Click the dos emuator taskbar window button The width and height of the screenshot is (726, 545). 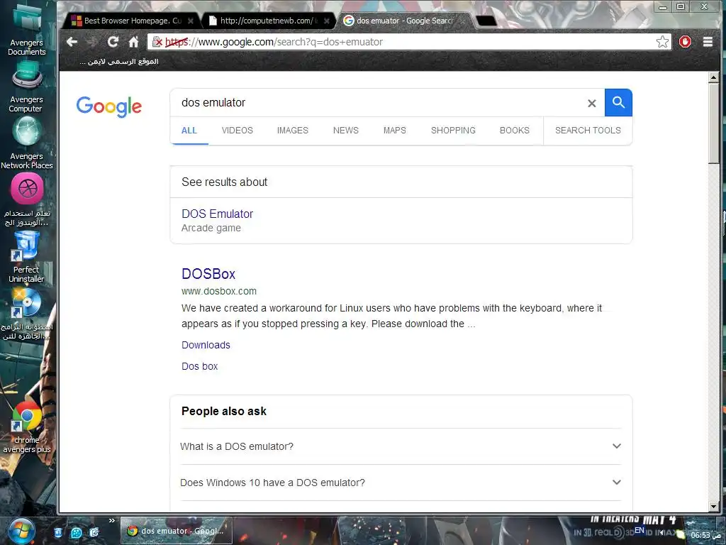[x=176, y=531]
